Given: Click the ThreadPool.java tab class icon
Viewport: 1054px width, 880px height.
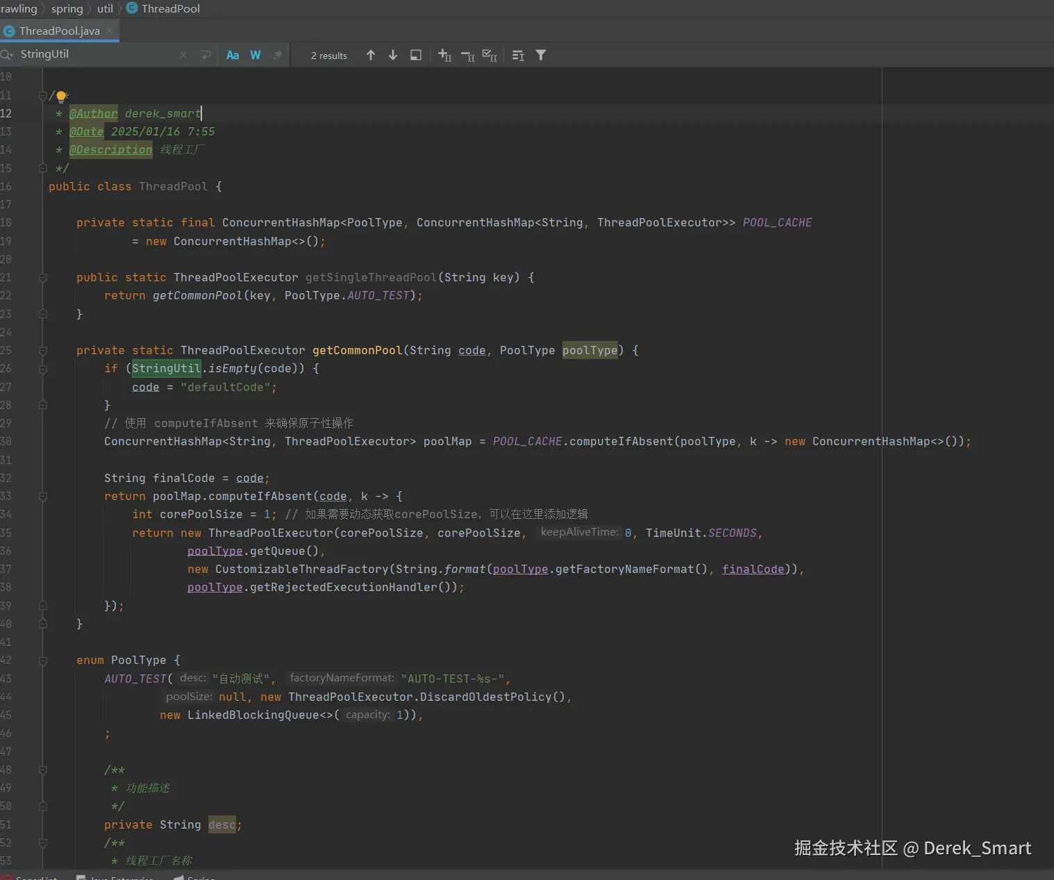Looking at the screenshot, I should click(9, 31).
